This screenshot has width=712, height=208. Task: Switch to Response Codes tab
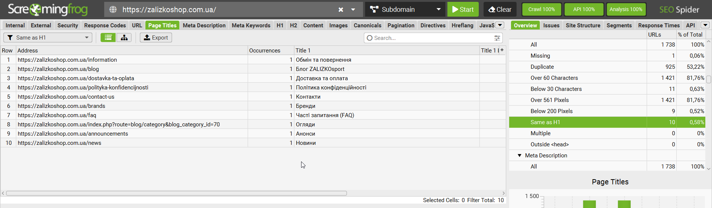pyautogui.click(x=105, y=25)
